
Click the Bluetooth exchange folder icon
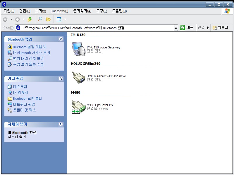click(10, 99)
